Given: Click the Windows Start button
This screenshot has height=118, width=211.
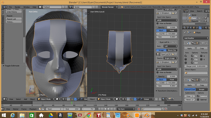Looking at the screenshot, I should pyautogui.click(x=4, y=115).
